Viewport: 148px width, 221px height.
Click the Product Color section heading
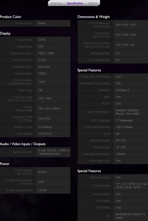click(11, 17)
